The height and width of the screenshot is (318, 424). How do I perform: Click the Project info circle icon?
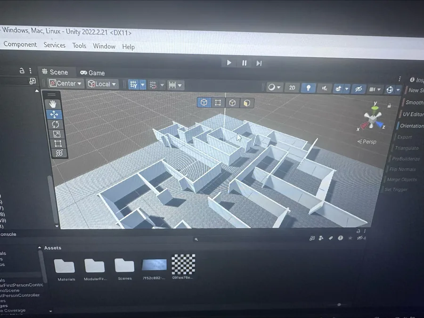point(340,238)
